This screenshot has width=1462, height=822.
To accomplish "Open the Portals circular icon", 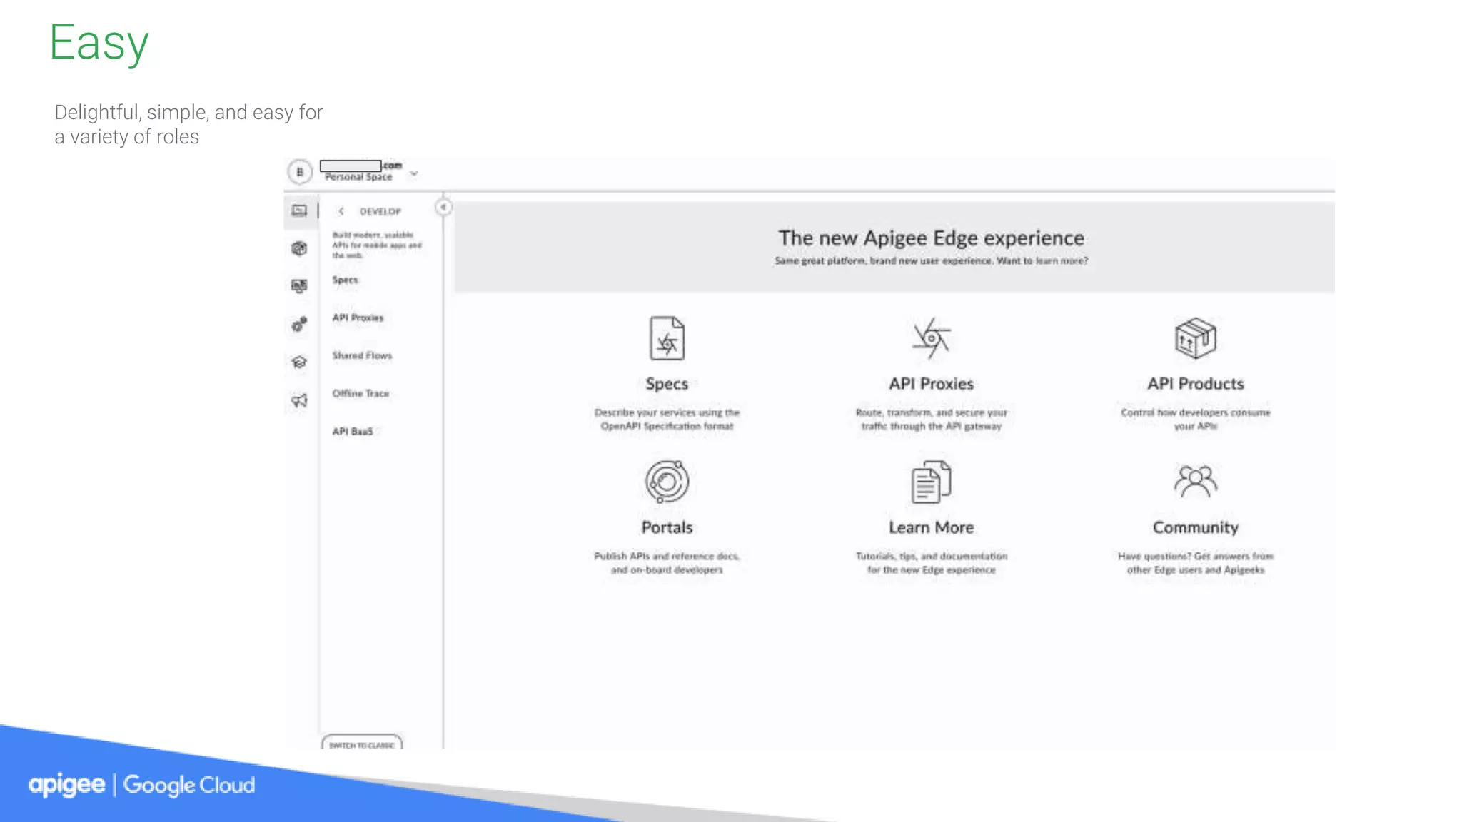I will (667, 482).
